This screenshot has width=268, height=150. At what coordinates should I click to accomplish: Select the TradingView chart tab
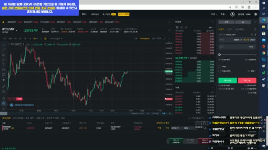(144, 39)
